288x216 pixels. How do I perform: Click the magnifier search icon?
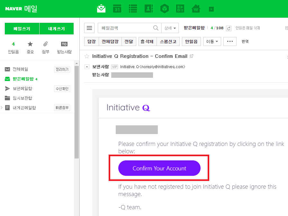click(x=156, y=28)
